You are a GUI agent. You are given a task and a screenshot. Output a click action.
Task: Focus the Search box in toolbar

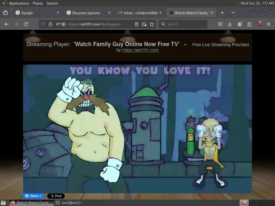point(183,24)
